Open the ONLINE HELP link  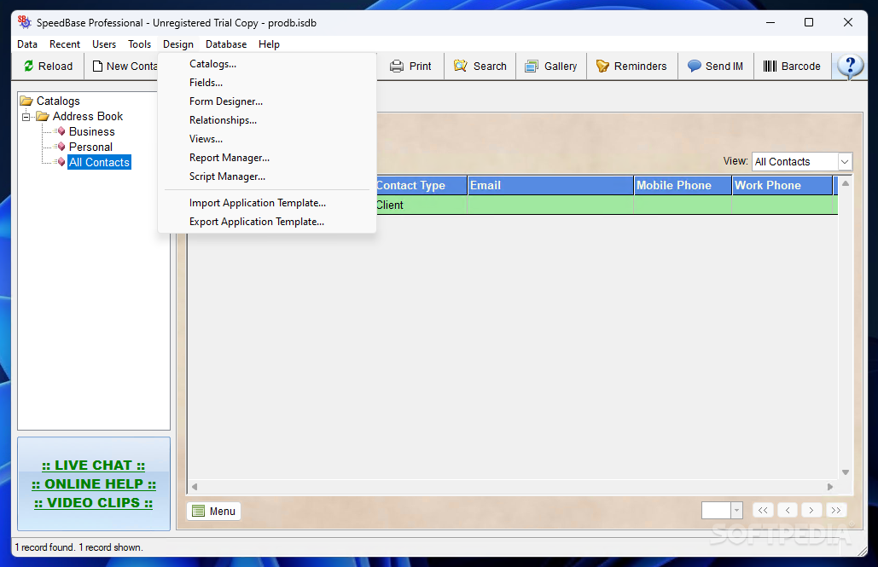[x=94, y=484]
